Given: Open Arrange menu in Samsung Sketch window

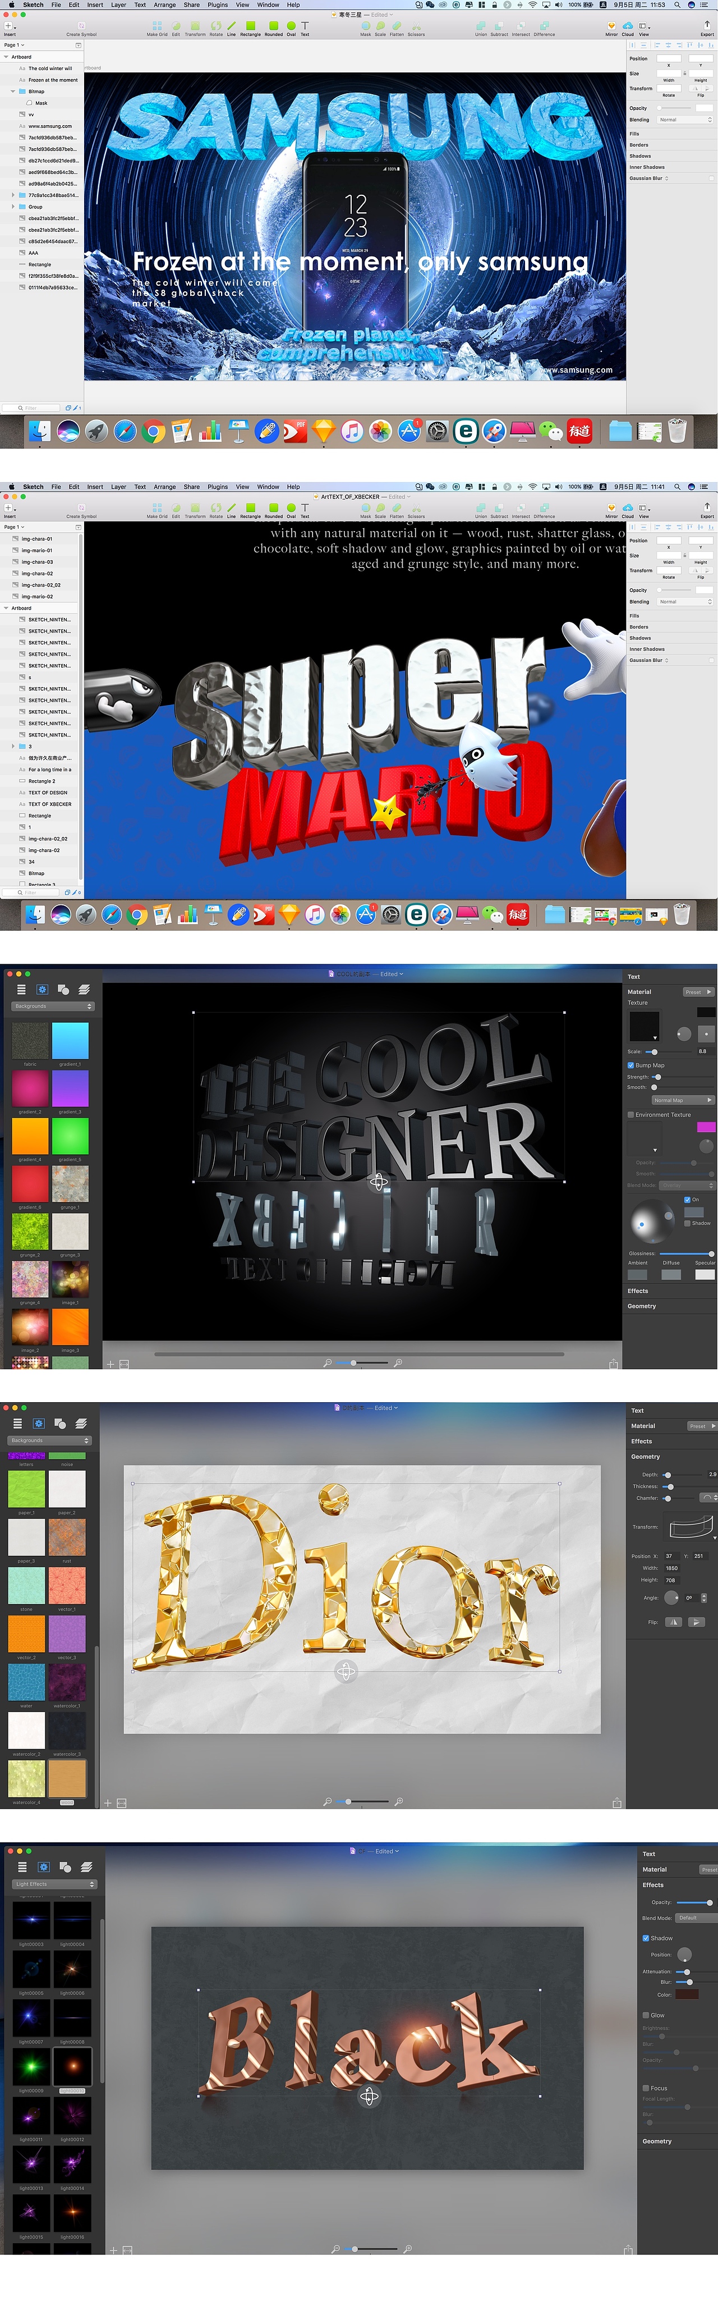Looking at the screenshot, I should point(164,4).
